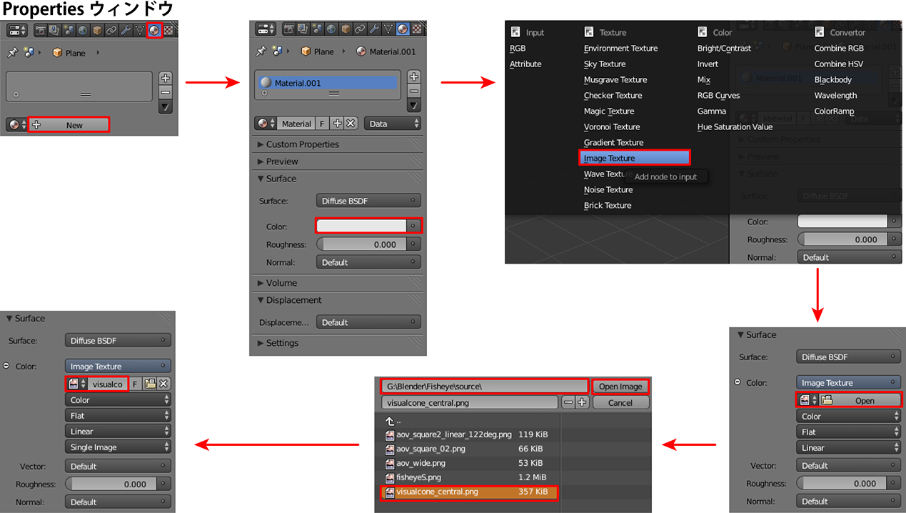
Task: Choose RGB Curves in Color column
Action: click(718, 95)
